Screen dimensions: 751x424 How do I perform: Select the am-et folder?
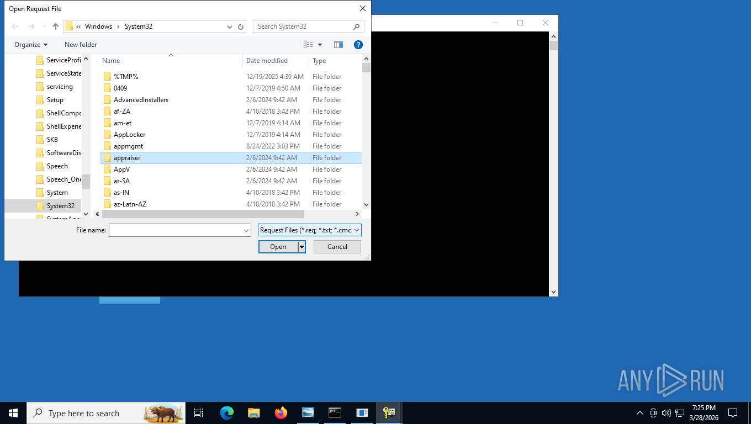pos(231,123)
